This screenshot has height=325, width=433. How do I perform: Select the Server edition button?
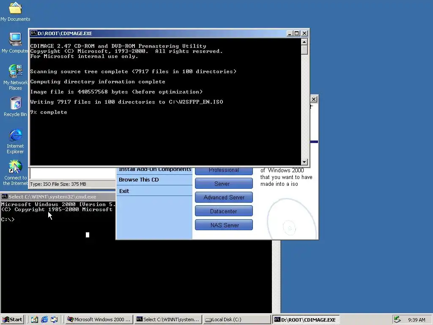tap(224, 184)
